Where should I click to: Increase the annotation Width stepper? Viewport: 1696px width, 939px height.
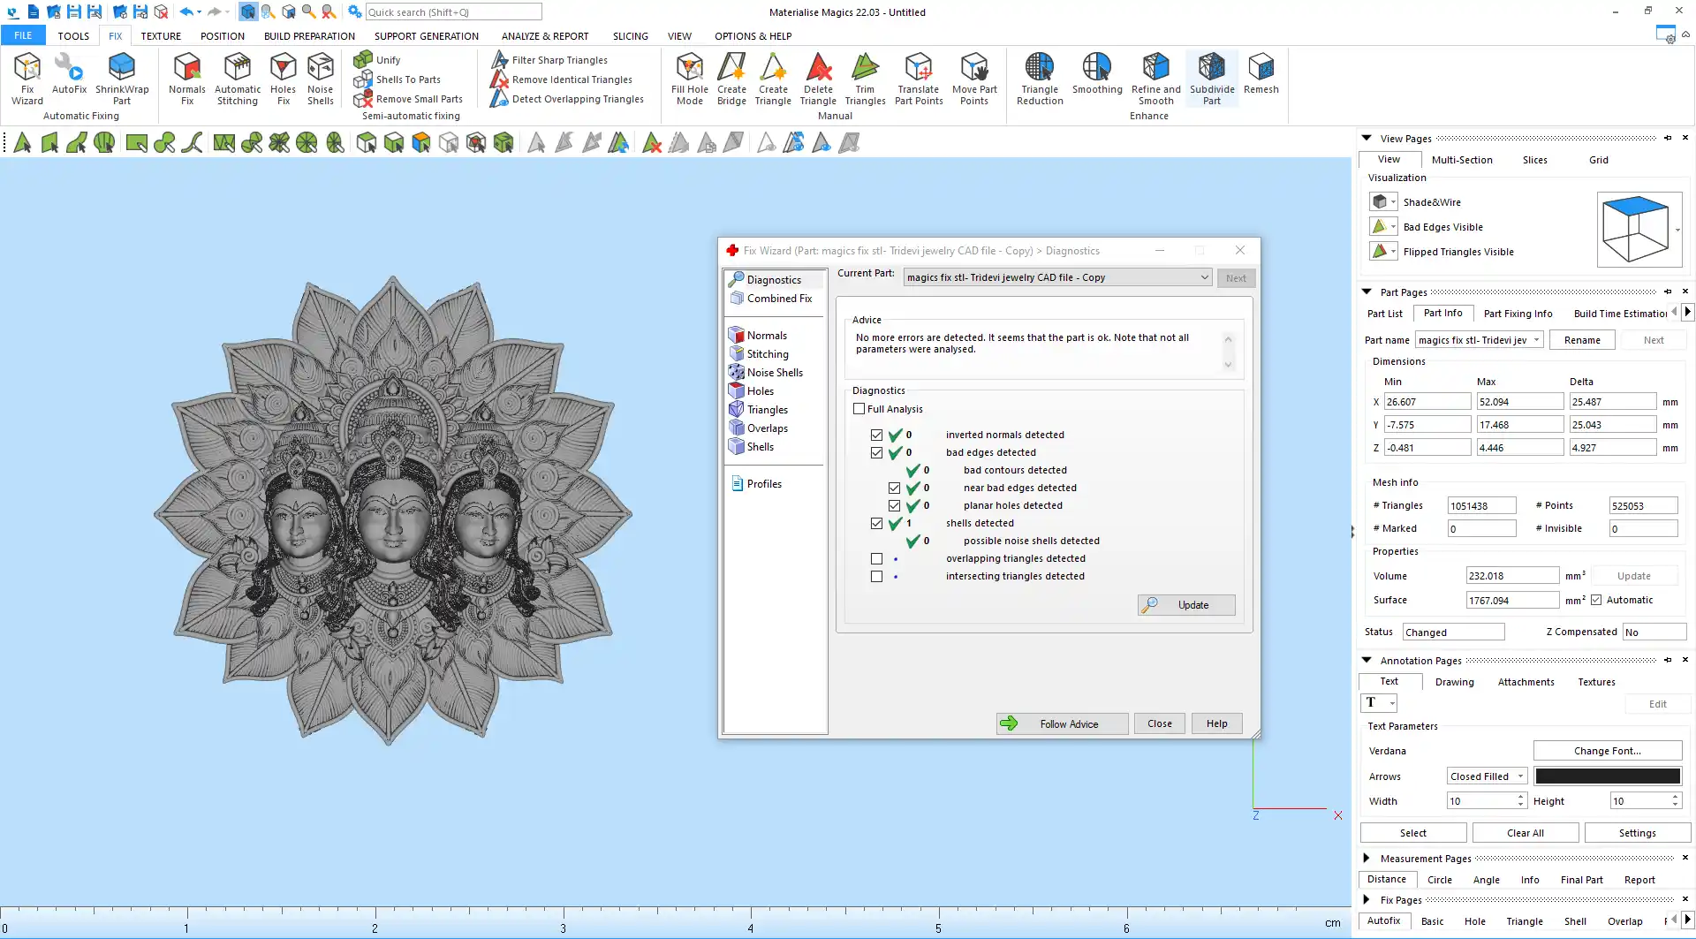[1520, 797]
